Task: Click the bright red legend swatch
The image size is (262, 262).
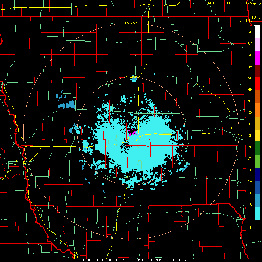Action: (257, 84)
